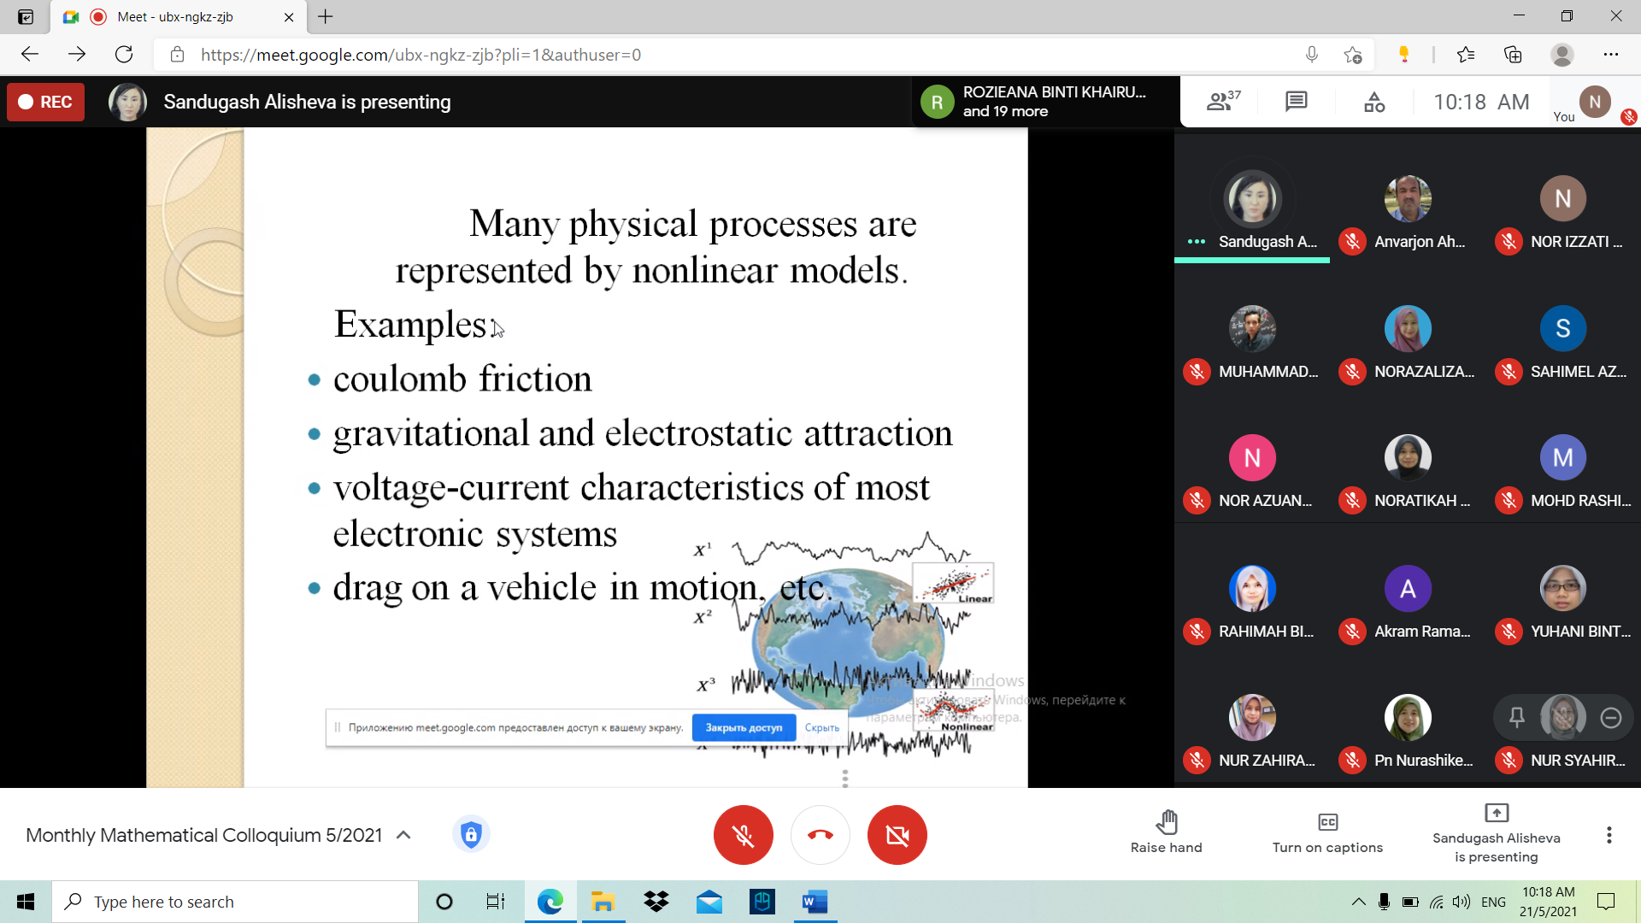Remove NUR SYAHIR participant via minus icon
1641x923 pixels.
click(x=1610, y=718)
